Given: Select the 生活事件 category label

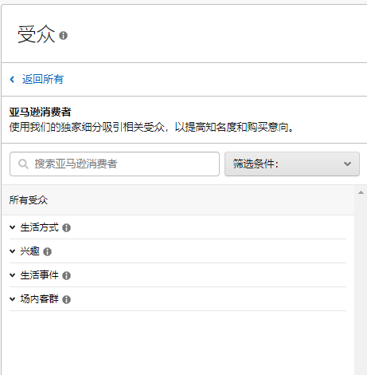Looking at the screenshot, I should (x=39, y=275).
